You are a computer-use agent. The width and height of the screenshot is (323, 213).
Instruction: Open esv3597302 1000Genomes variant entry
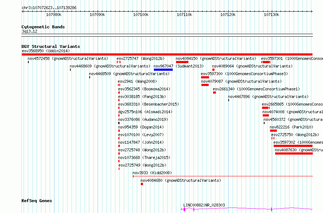[298, 142]
